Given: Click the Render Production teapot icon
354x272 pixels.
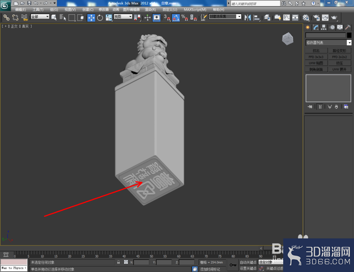Looking at the screenshot, I should click(x=334, y=18).
